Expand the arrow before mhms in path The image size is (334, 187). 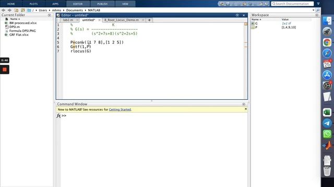[50, 10]
